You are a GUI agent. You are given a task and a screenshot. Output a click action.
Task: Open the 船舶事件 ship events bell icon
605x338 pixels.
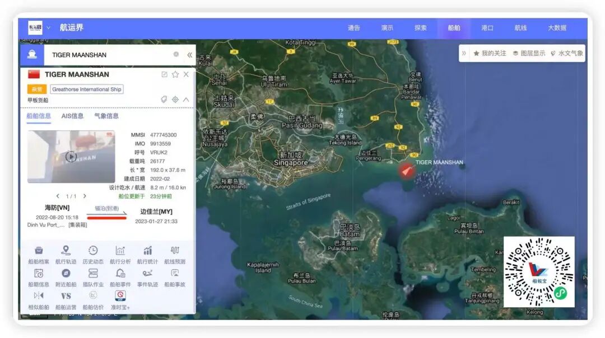tap(120, 274)
